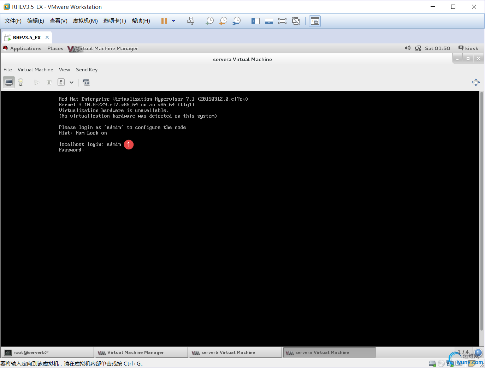Close the servera Virtual Machine window

[479, 59]
